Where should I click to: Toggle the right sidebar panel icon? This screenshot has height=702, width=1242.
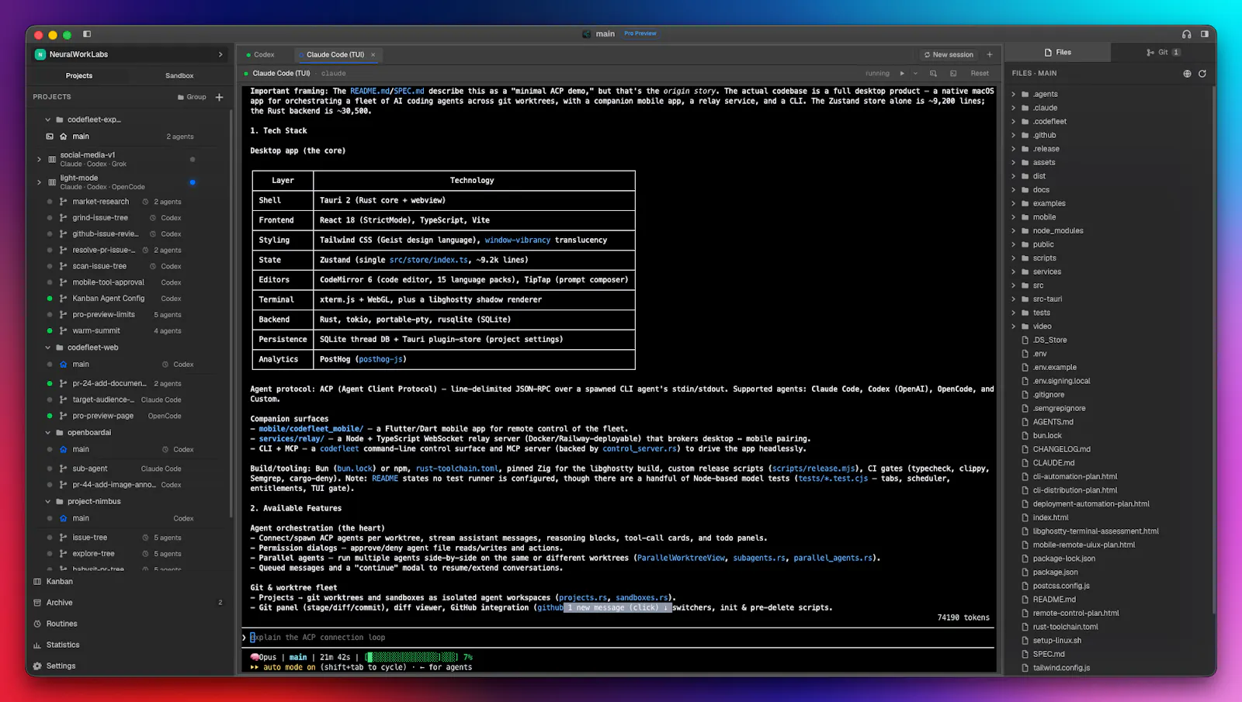pos(1205,34)
